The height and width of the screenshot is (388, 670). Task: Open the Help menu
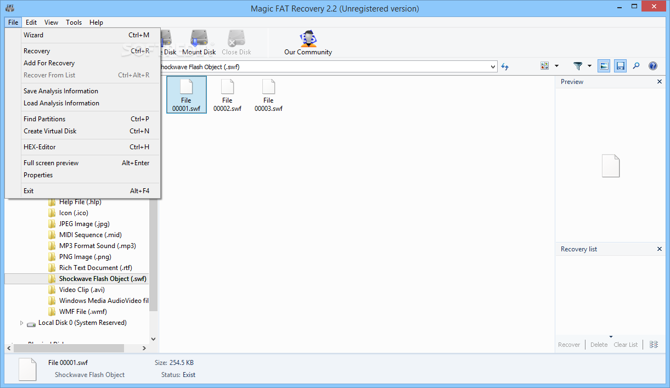[x=96, y=23]
